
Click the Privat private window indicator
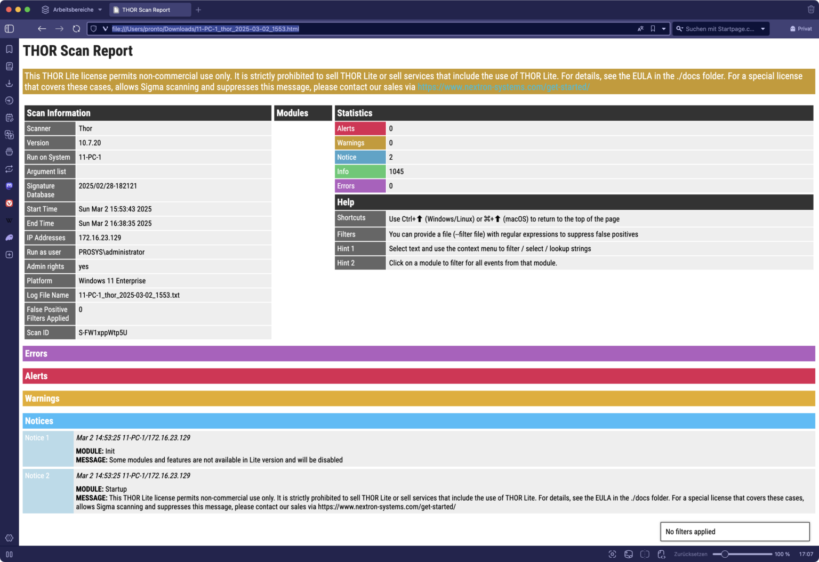(801, 29)
